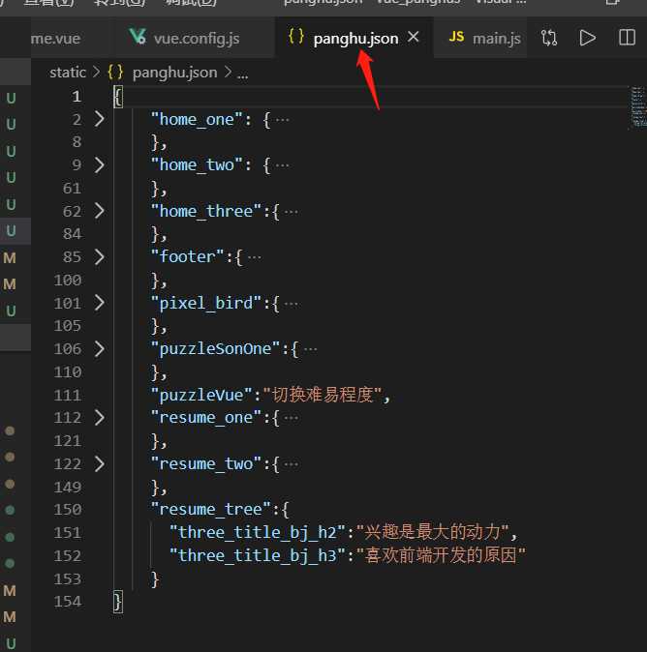Expand the home_two block at line 9
This screenshot has width=647, height=652.
point(99,165)
